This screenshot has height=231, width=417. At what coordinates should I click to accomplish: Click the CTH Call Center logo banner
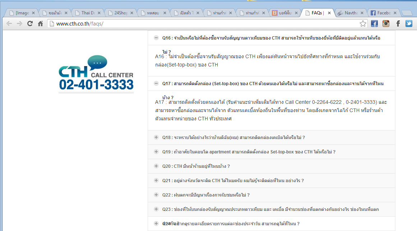point(96,74)
